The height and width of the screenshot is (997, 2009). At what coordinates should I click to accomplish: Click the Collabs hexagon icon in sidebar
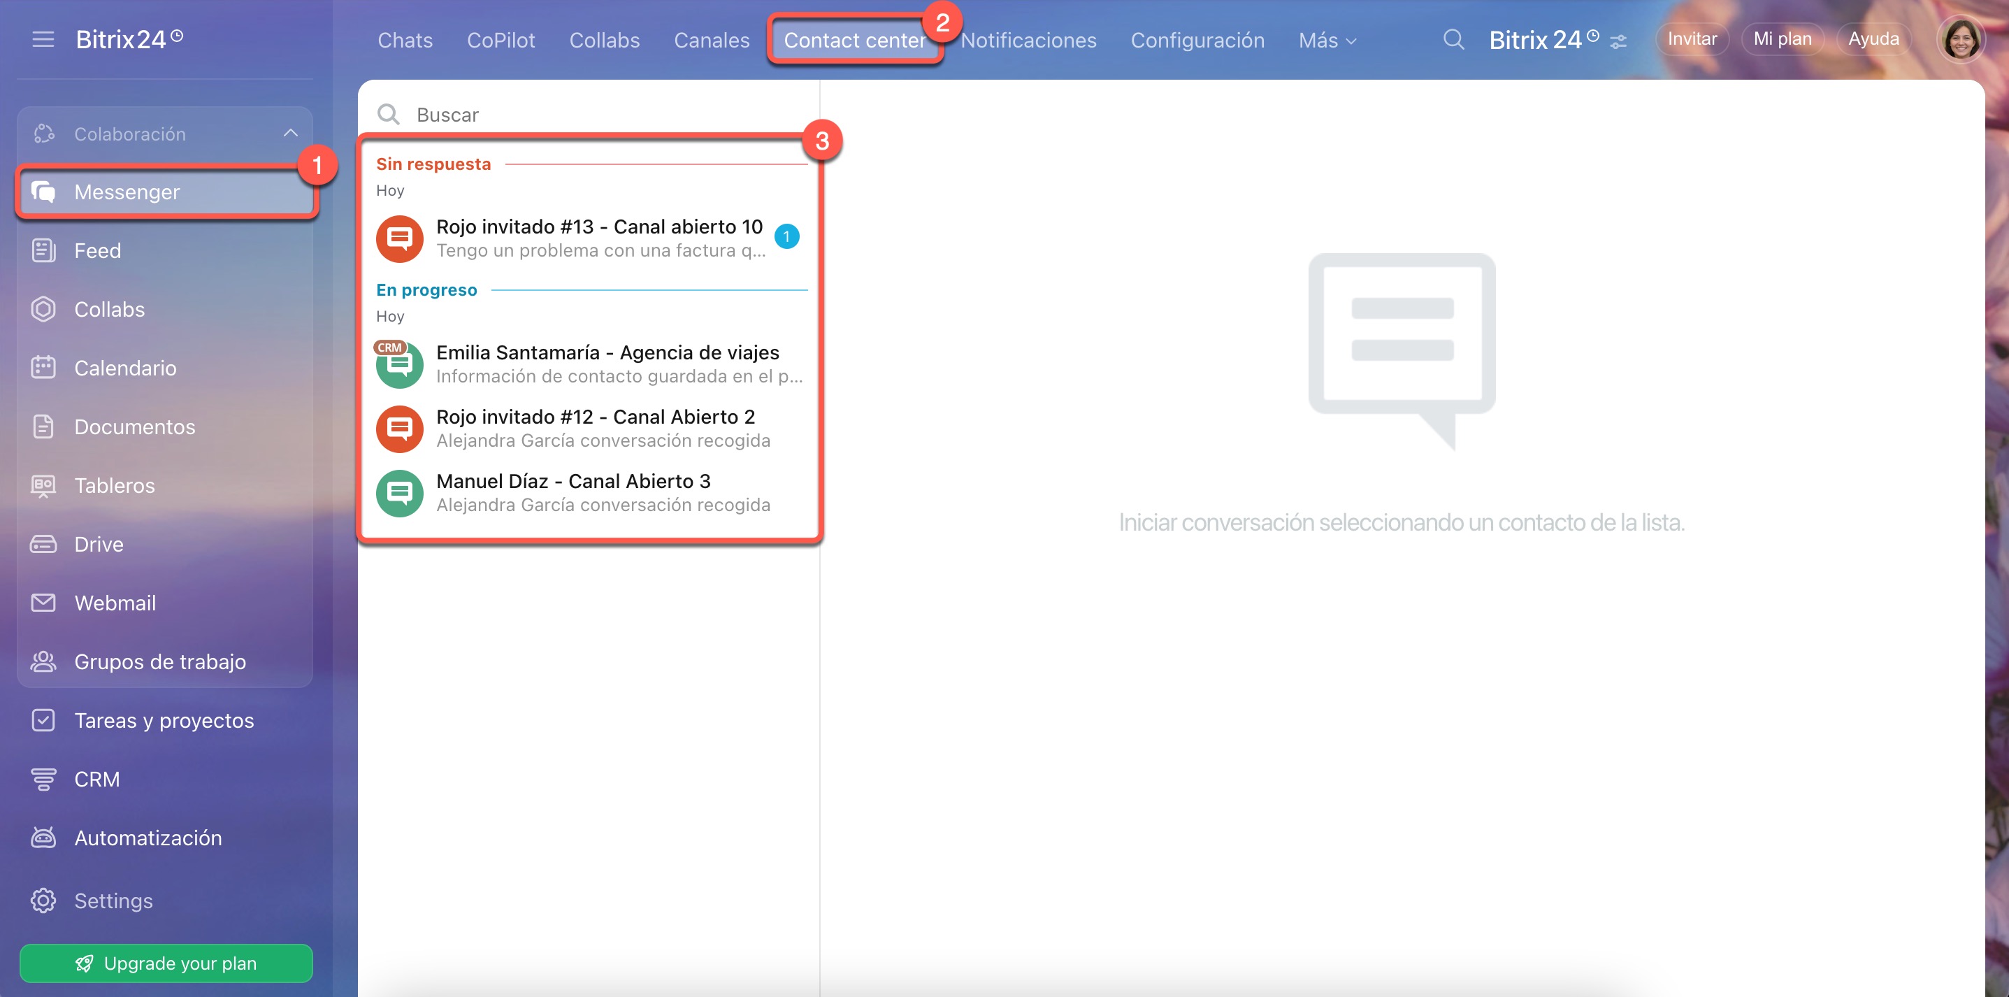click(43, 309)
